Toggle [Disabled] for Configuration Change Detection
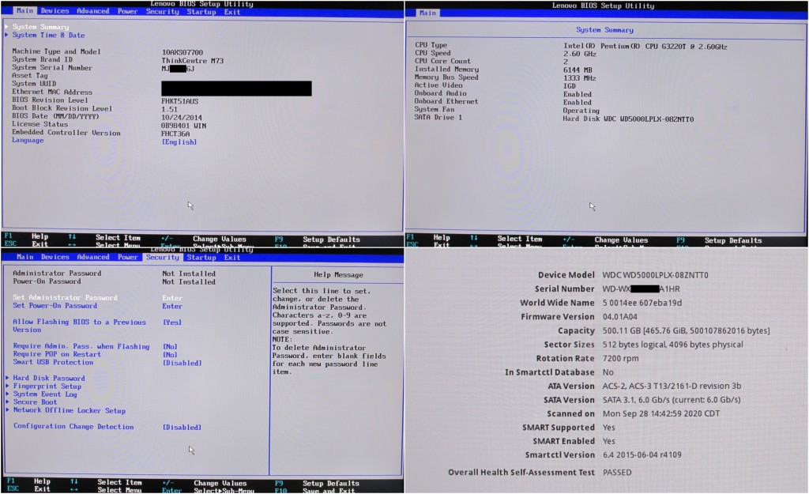 (182, 428)
